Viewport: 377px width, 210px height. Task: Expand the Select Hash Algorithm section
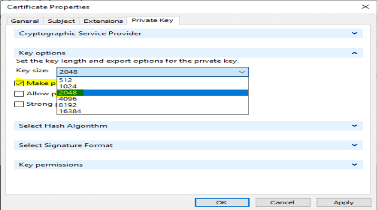click(354, 126)
